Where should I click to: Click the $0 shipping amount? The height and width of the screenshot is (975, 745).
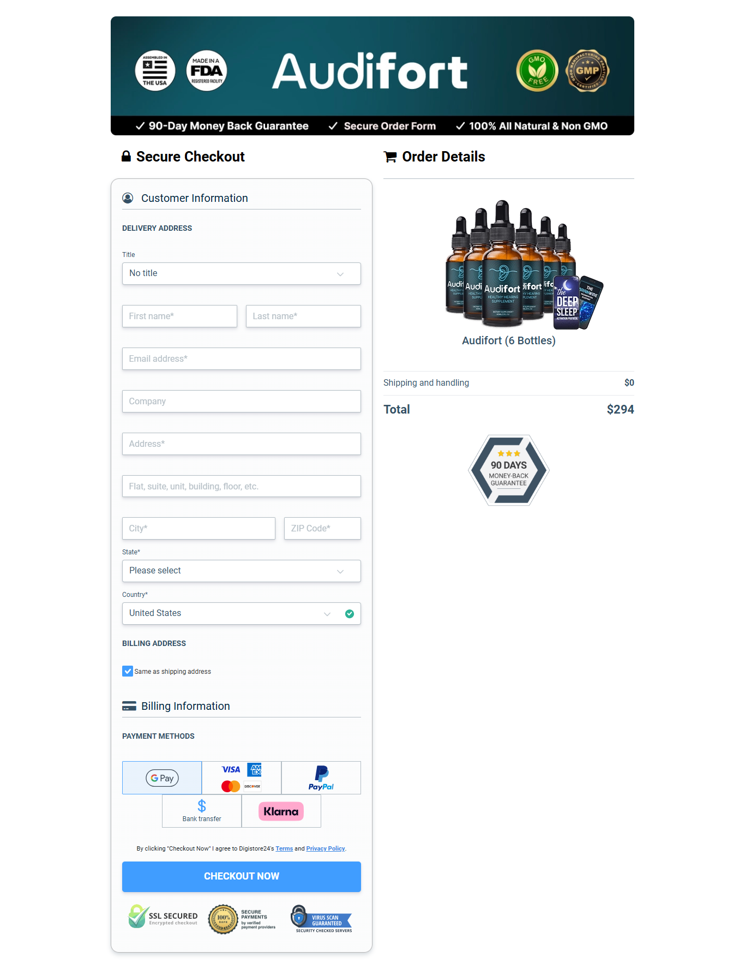pos(629,382)
